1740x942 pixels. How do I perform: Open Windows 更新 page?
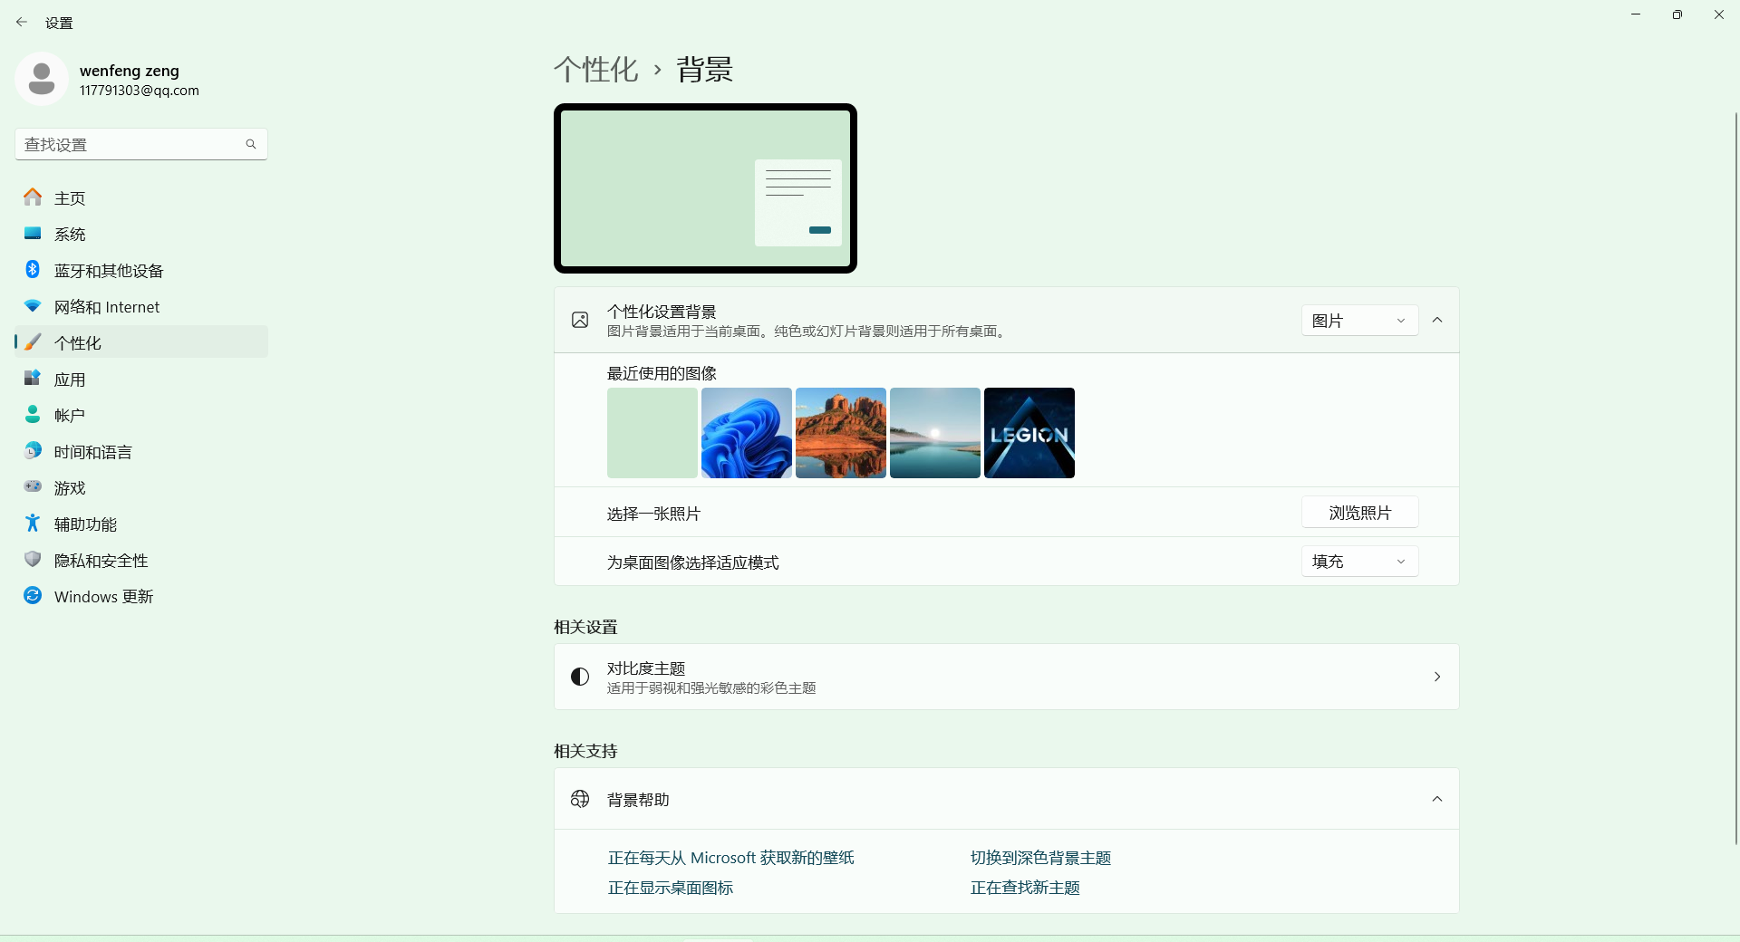[141, 596]
